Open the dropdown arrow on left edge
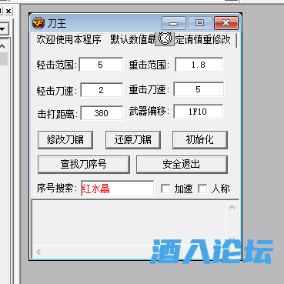The height and width of the screenshot is (284, 284). tap(3, 29)
